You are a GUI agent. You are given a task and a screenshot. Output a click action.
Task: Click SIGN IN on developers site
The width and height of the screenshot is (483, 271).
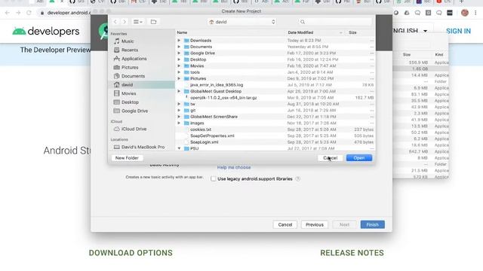(x=458, y=31)
